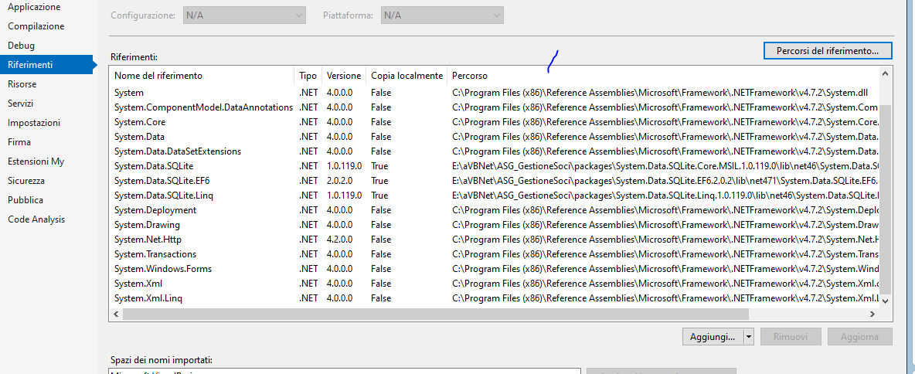915x374 pixels.
Task: Click the left arrow of horizontal scrollbar
Action: tap(116, 314)
